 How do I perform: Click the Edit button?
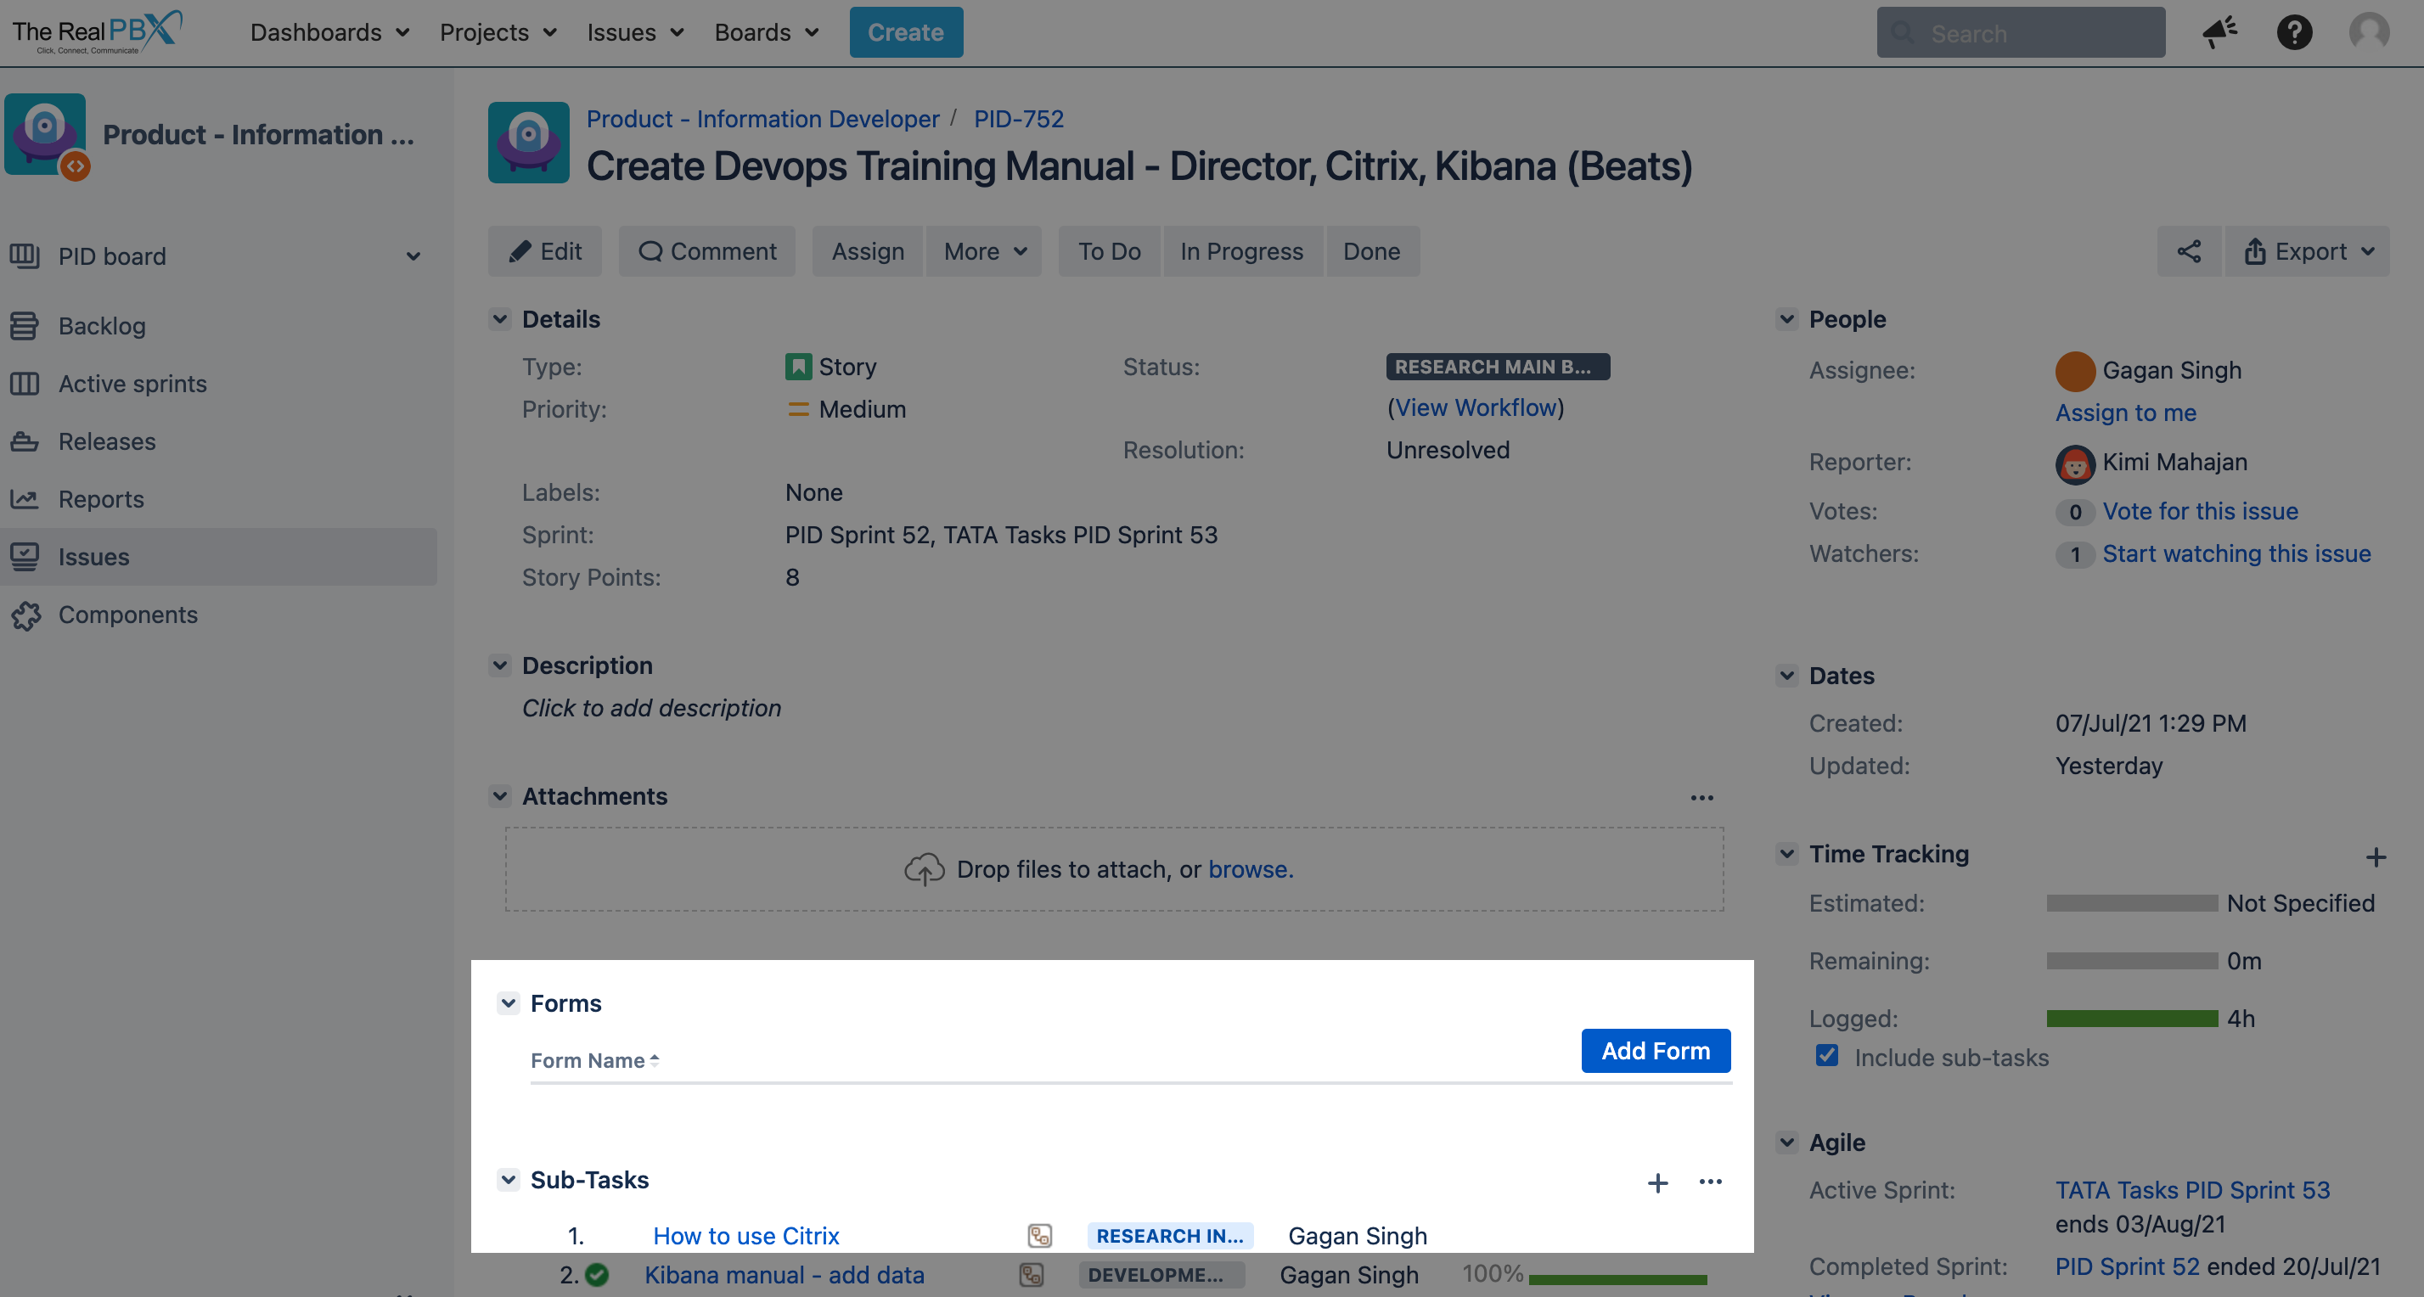click(545, 251)
